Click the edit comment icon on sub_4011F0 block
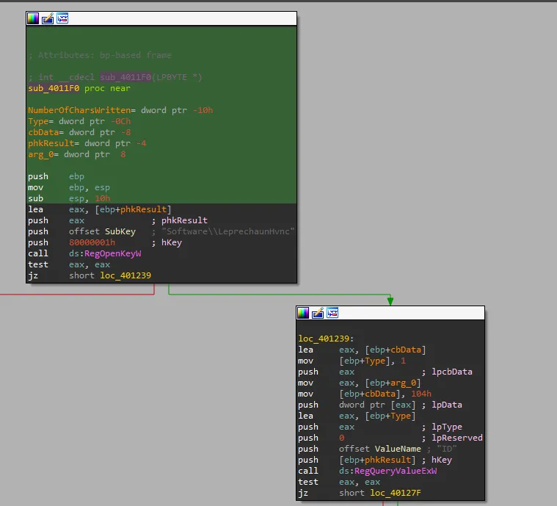 pos(48,18)
